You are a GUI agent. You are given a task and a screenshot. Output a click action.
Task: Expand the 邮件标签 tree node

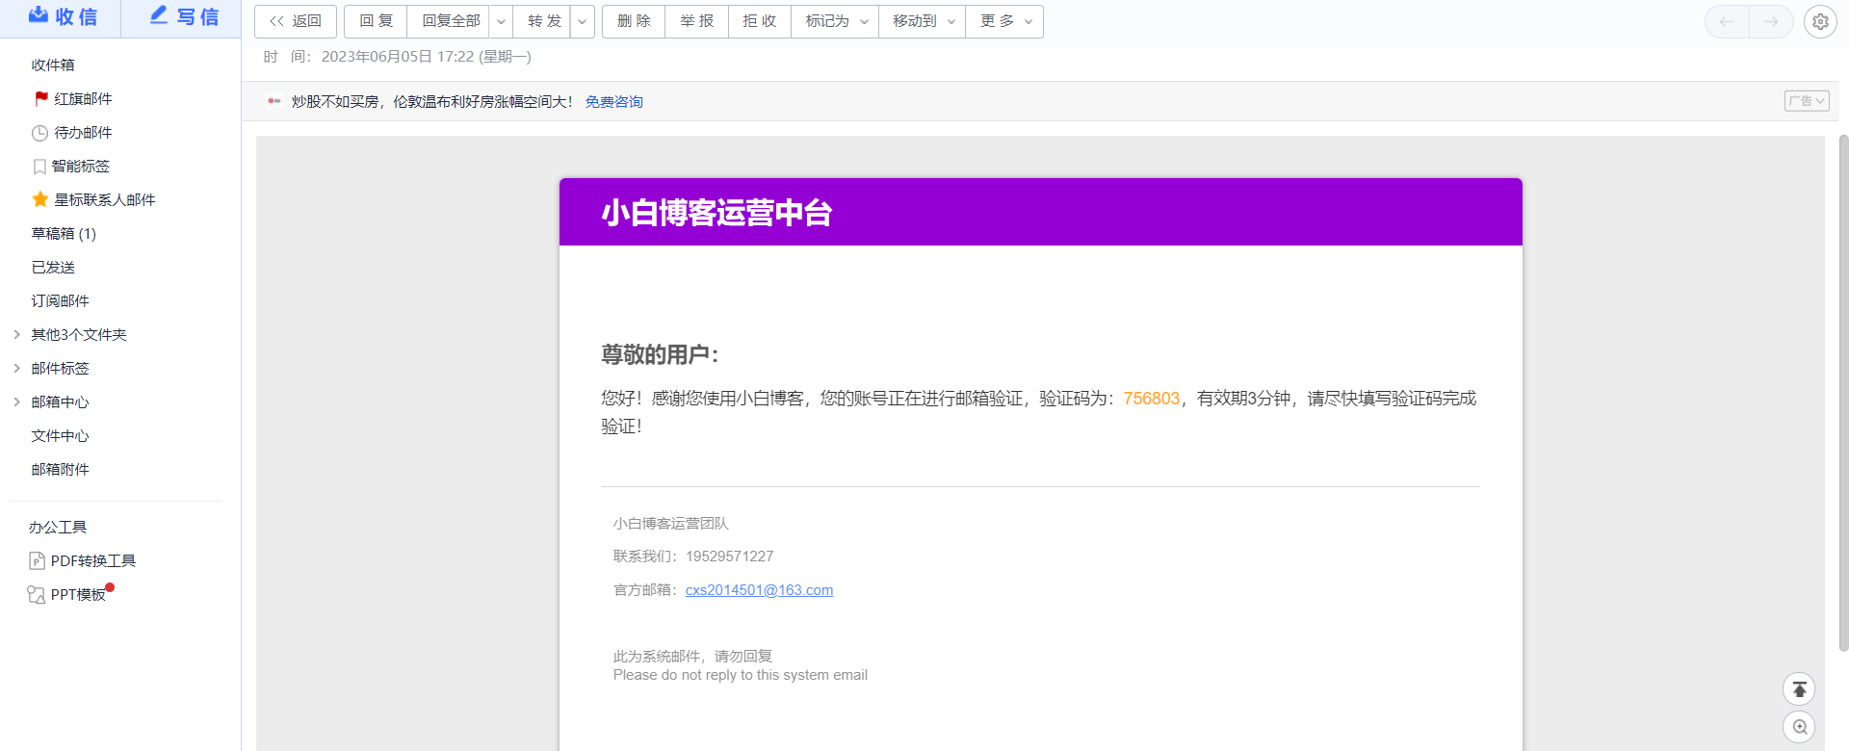tap(16, 368)
